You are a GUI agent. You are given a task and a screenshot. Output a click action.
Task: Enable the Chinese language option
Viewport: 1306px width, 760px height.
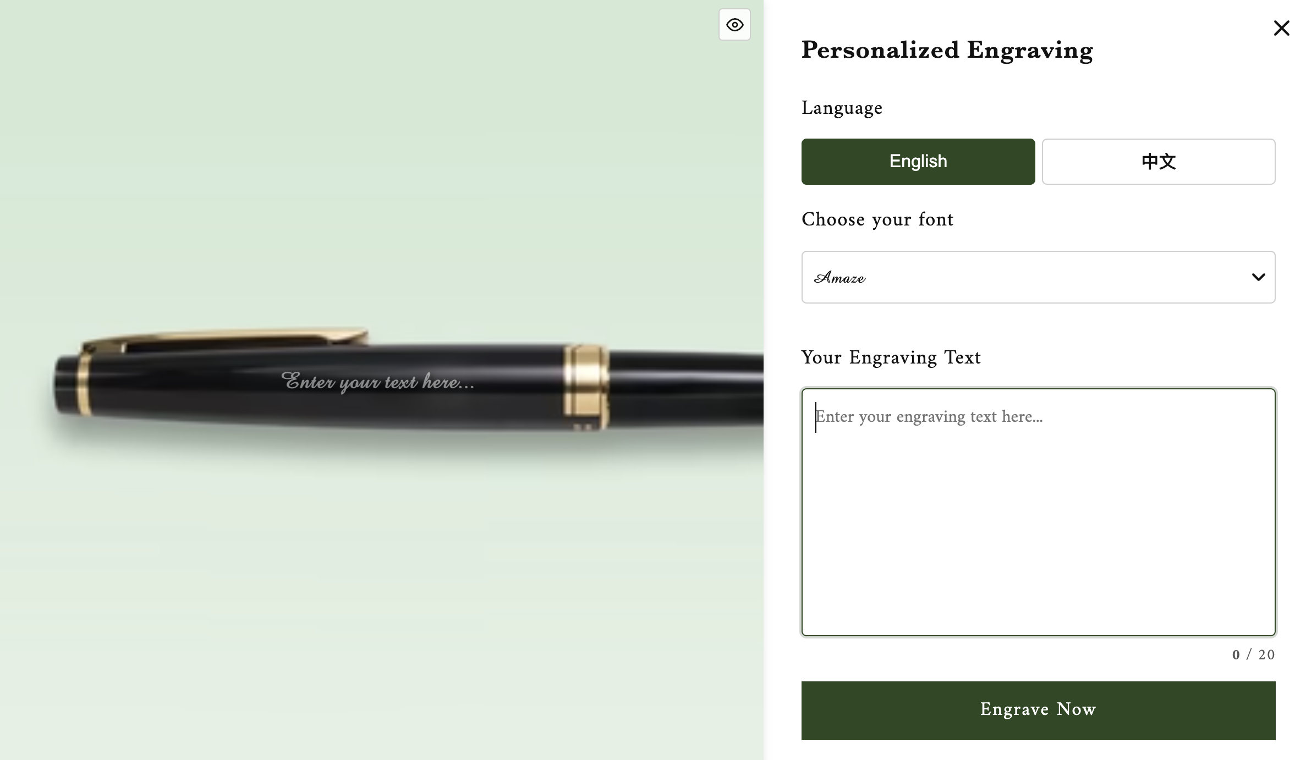pos(1158,161)
